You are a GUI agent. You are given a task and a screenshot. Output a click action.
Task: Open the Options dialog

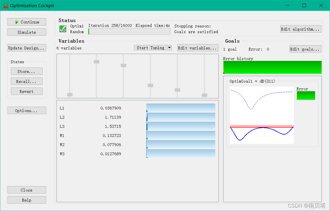[x=27, y=111]
